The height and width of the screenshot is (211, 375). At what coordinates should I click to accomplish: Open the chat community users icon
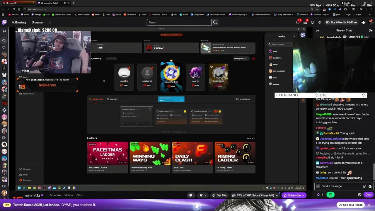(371, 30)
